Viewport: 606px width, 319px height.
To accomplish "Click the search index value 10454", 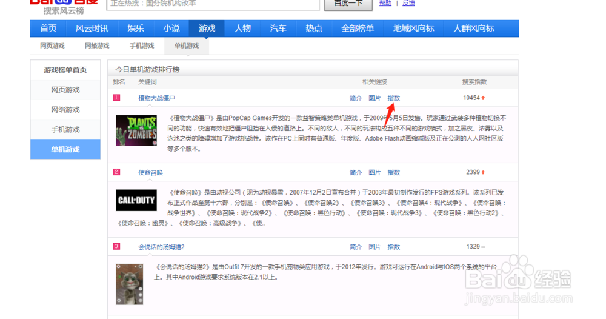I will (x=471, y=98).
